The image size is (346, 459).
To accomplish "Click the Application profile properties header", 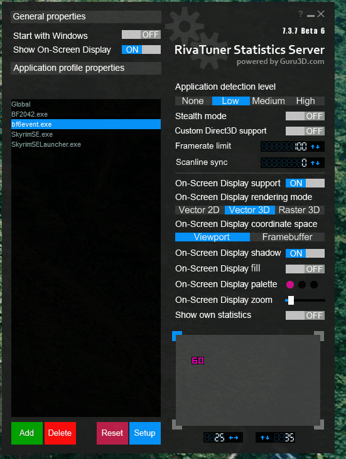I will click(86, 68).
